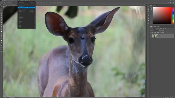Select the Gradient tool
175x98 pixels.
[1, 28]
